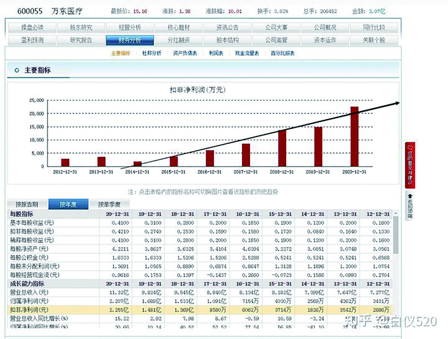Click the heart icon on the red sidebar
The height and width of the screenshot is (339, 448).
411,147
